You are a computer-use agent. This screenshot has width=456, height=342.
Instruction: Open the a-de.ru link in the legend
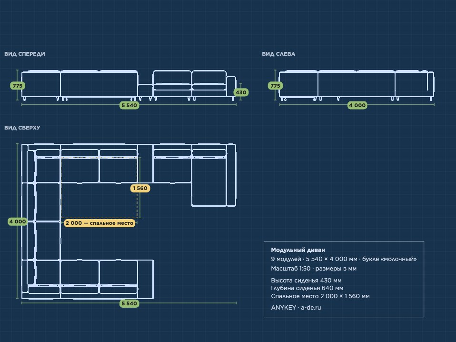tap(311, 307)
